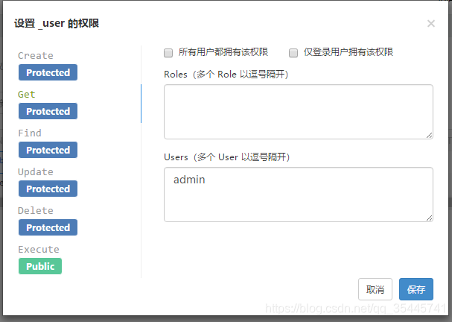Click the dialog title 设置 _user 的权限
This screenshot has width=452, height=322.
coord(57,23)
